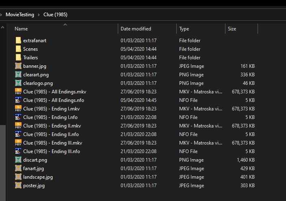Select the landscape.jpg file name
Screen dimensions: 286x201
[x=38, y=177]
